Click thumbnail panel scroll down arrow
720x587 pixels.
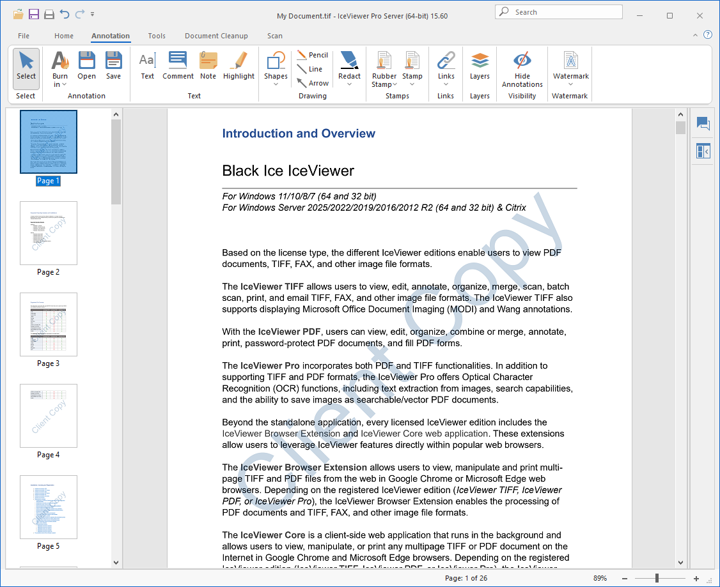click(x=116, y=562)
